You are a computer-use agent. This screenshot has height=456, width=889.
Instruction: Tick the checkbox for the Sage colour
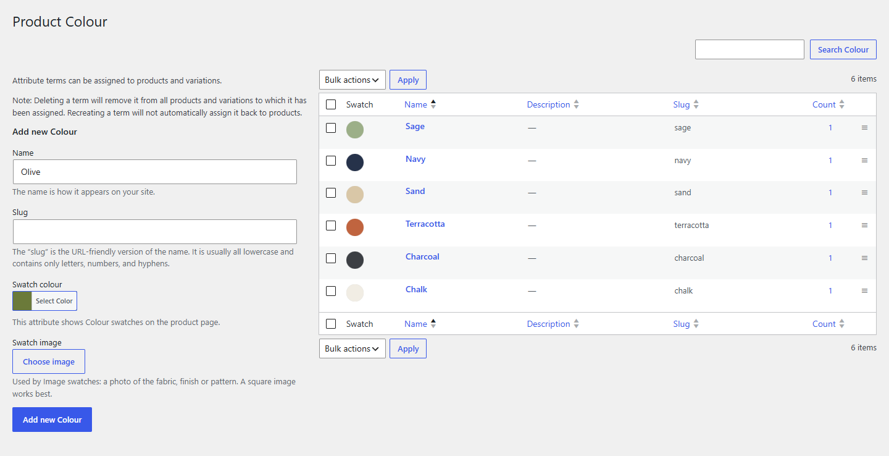(331, 128)
